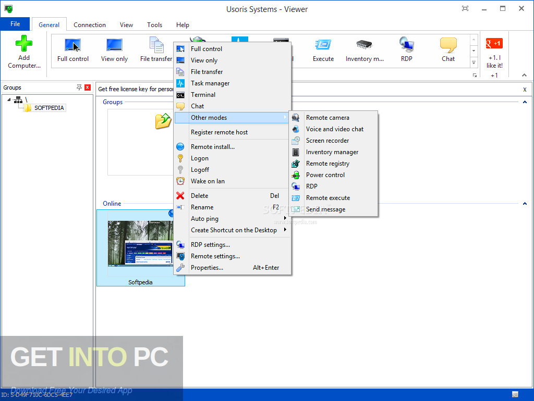Image resolution: width=534 pixels, height=401 pixels.
Task: Expand the Other modes submenu arrow
Action: 286,118
